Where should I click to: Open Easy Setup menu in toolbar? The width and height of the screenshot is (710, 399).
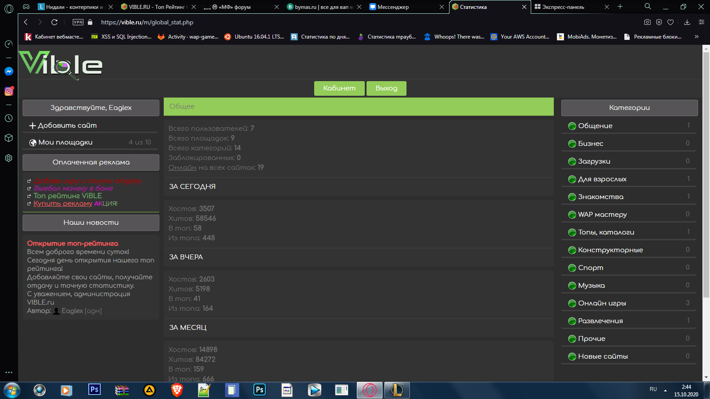click(x=702, y=22)
